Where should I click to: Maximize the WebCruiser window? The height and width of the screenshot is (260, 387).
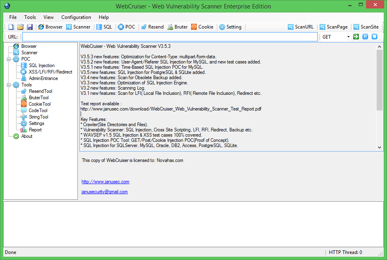(360, 5)
